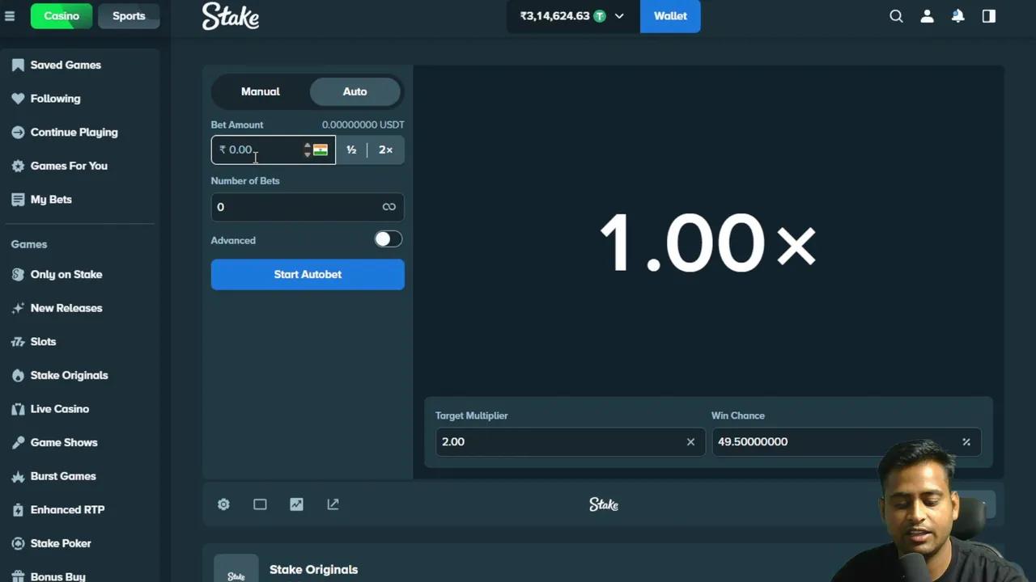The image size is (1036, 582).
Task: Click the infinity icon in Number of Bets
Action: 389,207
